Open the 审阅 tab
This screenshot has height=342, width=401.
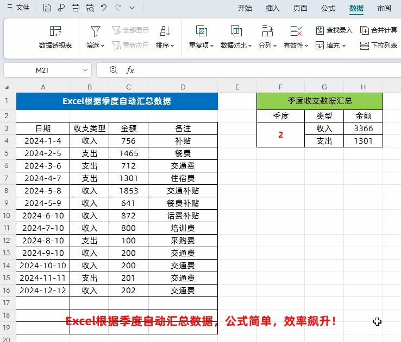(x=384, y=8)
